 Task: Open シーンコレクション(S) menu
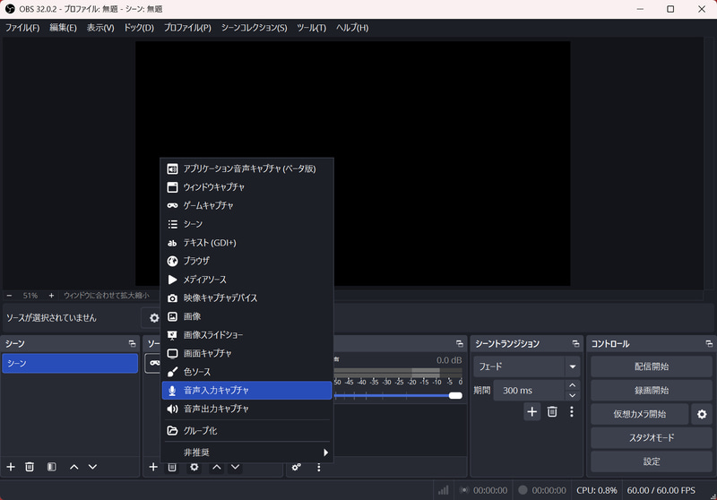pyautogui.click(x=255, y=28)
